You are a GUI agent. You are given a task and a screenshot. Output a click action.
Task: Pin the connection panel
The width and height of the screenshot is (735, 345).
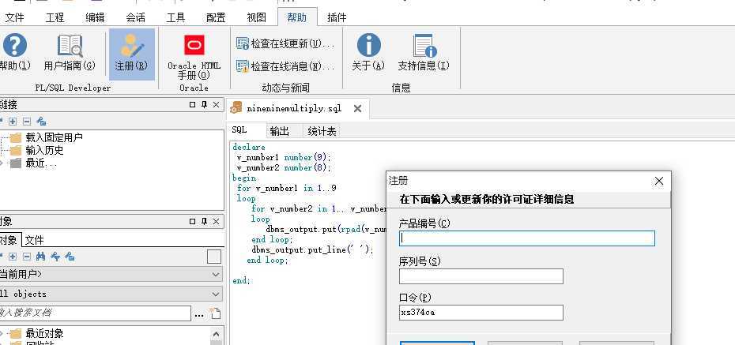pyautogui.click(x=204, y=105)
